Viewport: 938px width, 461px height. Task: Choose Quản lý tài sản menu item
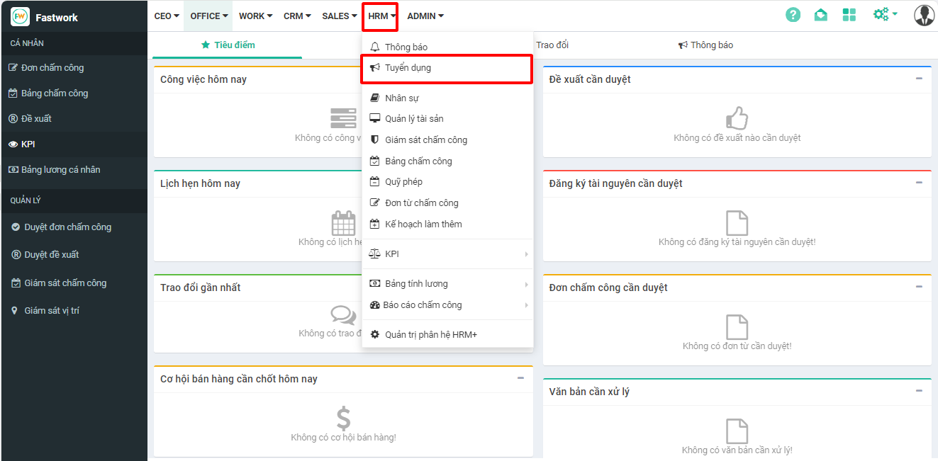(x=414, y=119)
